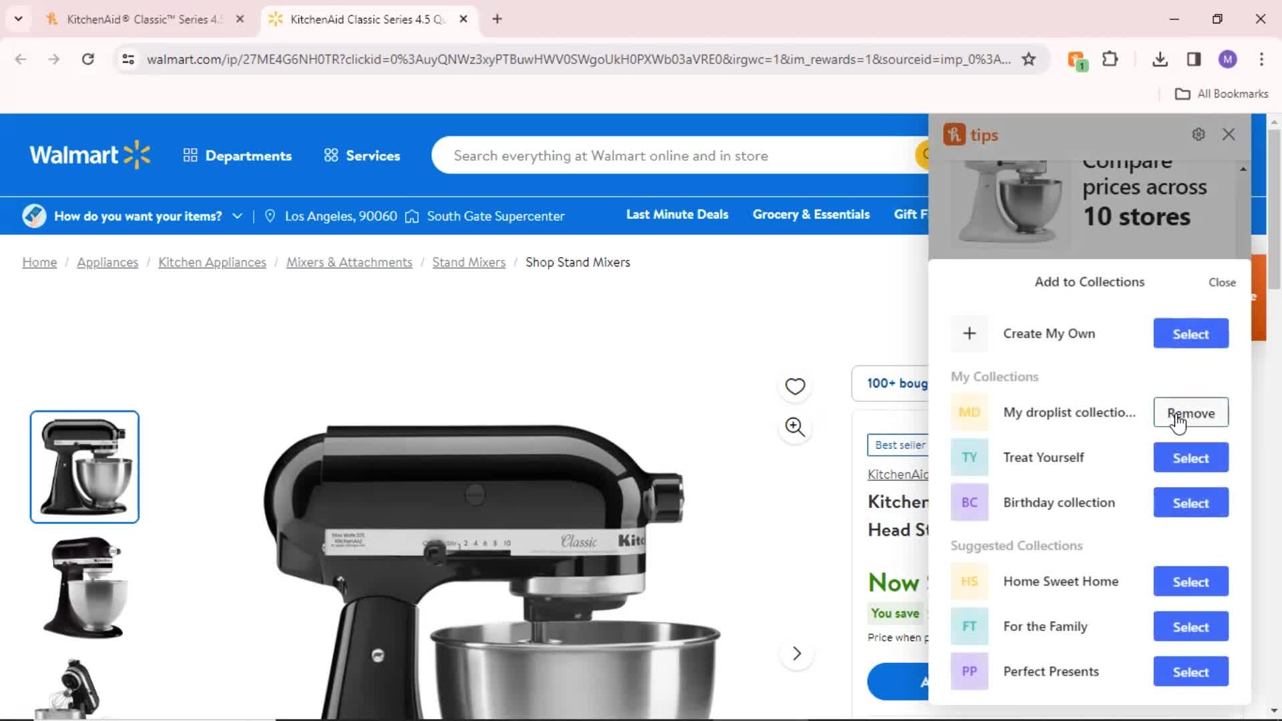The height and width of the screenshot is (721, 1282).
Task: Open the Chrome three-dot menu
Action: [x=1261, y=59]
